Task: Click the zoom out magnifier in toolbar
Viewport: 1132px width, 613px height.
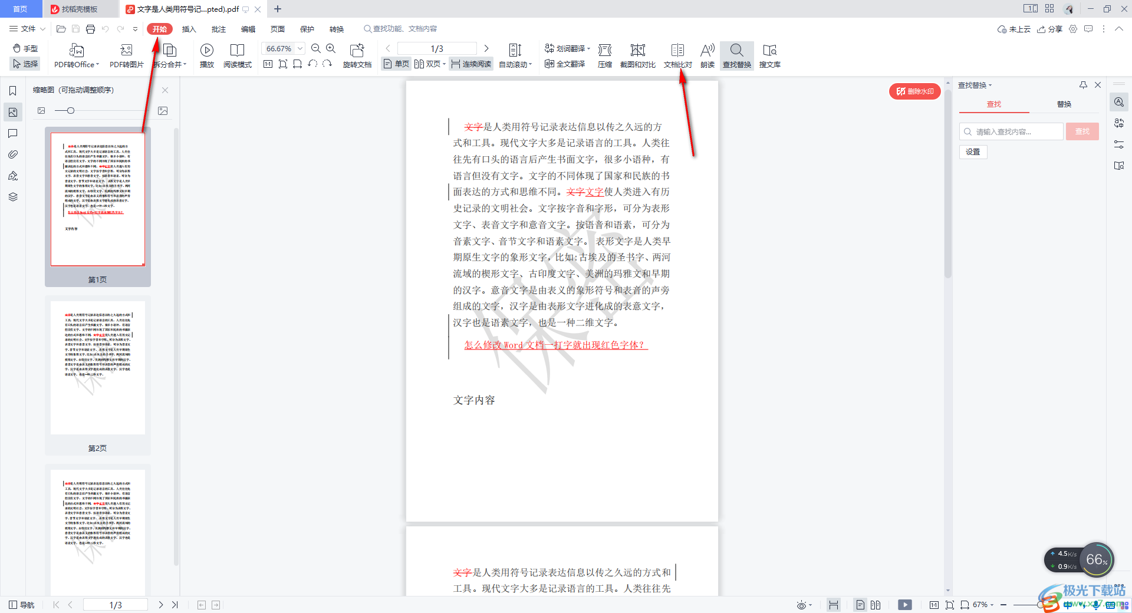Action: point(316,48)
